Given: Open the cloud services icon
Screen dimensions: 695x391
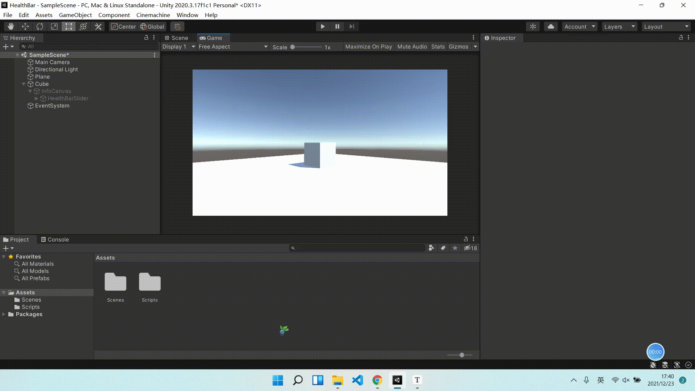Looking at the screenshot, I should click(x=551, y=26).
